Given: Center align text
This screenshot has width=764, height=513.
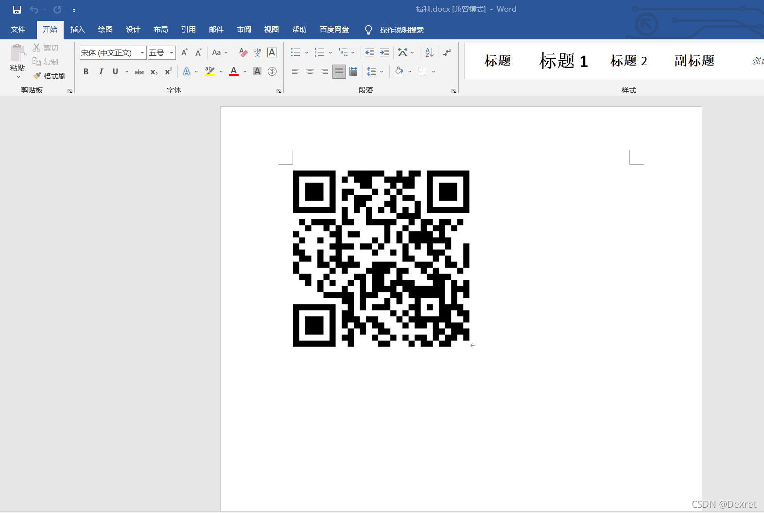Looking at the screenshot, I should coord(310,71).
